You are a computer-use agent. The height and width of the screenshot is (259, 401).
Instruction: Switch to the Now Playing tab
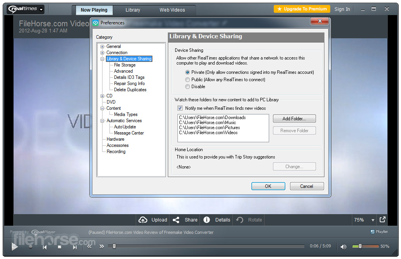tap(94, 10)
